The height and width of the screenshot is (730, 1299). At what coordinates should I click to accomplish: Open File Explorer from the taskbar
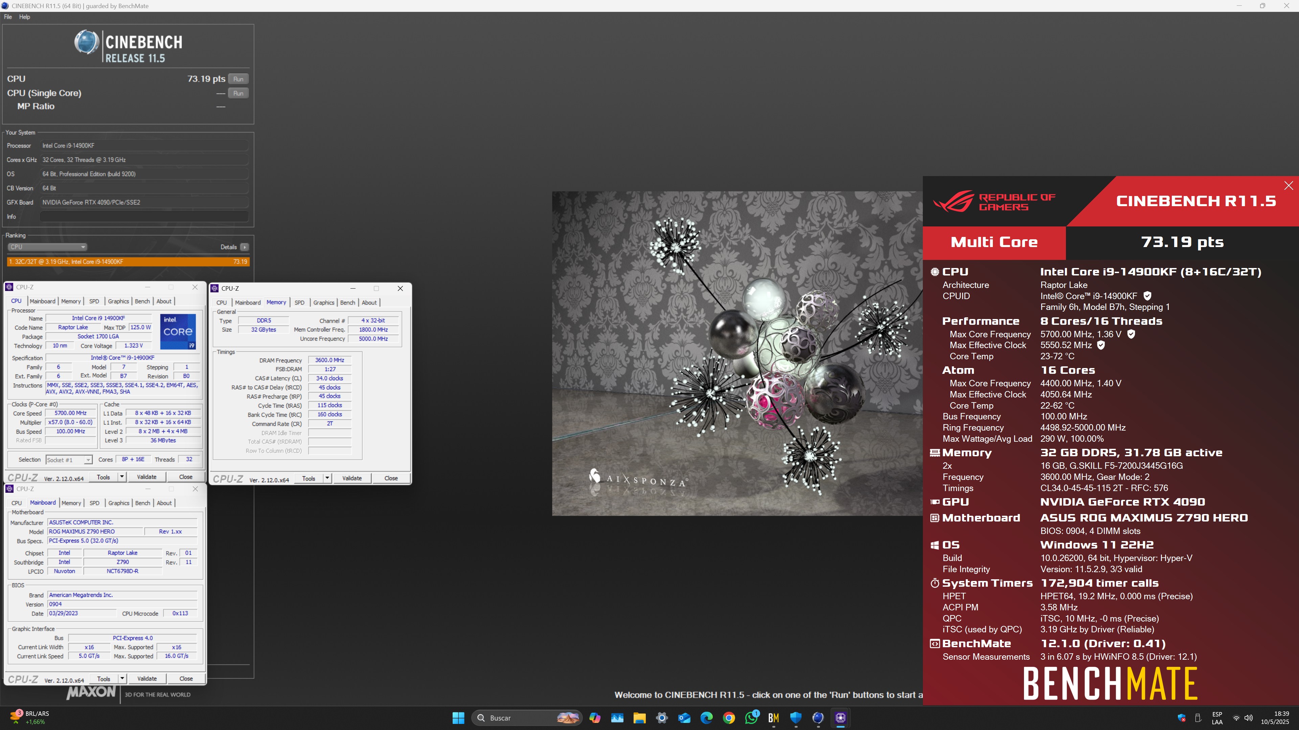(x=639, y=718)
